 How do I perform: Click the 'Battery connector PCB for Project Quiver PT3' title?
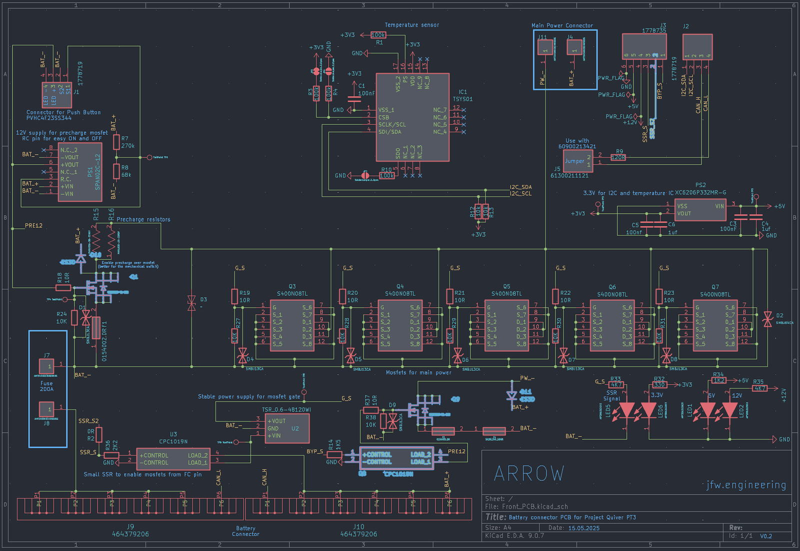pos(572,518)
